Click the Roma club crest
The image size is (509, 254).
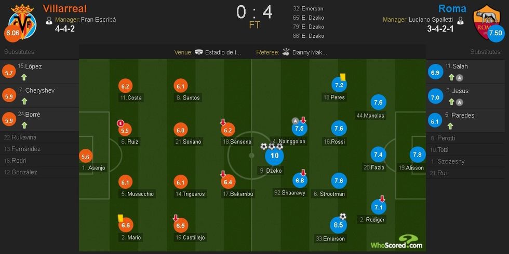click(x=486, y=18)
